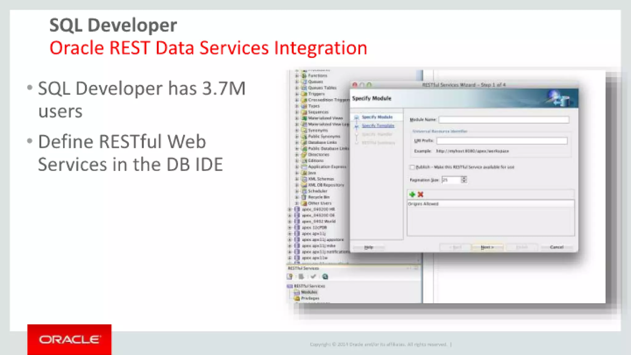Click the Synonyms node icon
This screenshot has width=631, height=355.
[304, 130]
